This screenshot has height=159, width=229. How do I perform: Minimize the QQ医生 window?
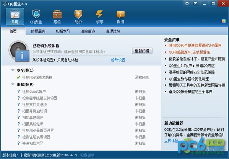pyautogui.click(x=204, y=3)
